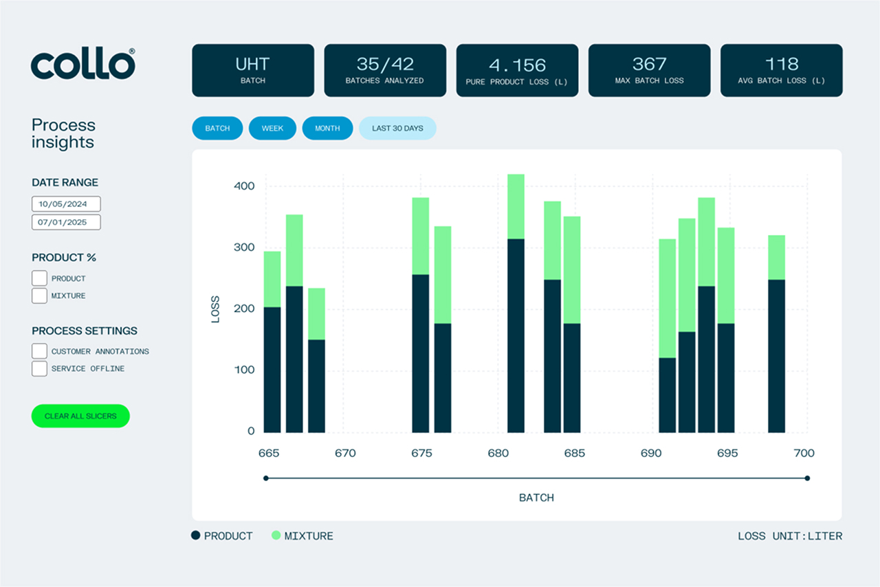Select the 118 Avg Batch Loss card
Image resolution: width=880 pixels, height=587 pixels.
click(781, 69)
